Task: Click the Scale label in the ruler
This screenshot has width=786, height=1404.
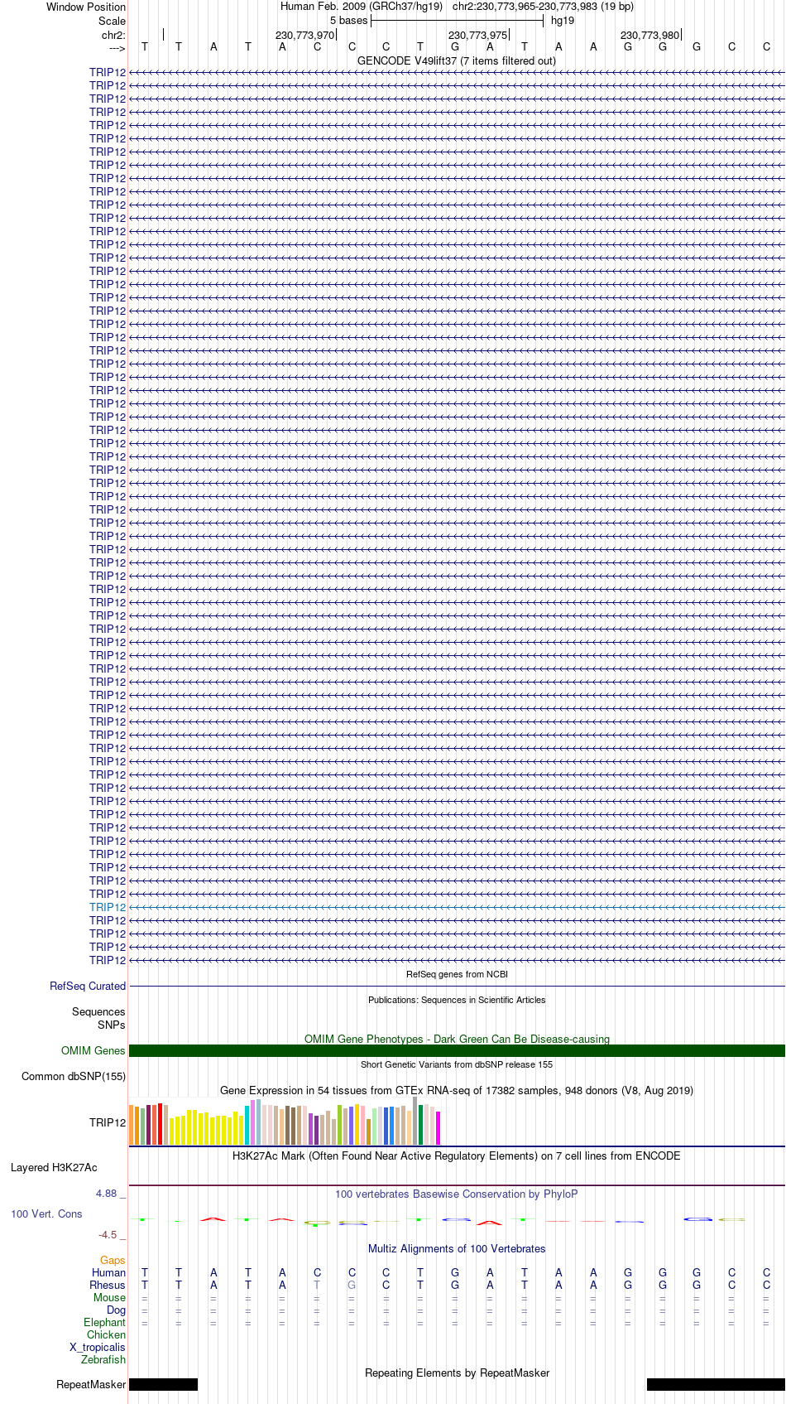Action: [113, 21]
